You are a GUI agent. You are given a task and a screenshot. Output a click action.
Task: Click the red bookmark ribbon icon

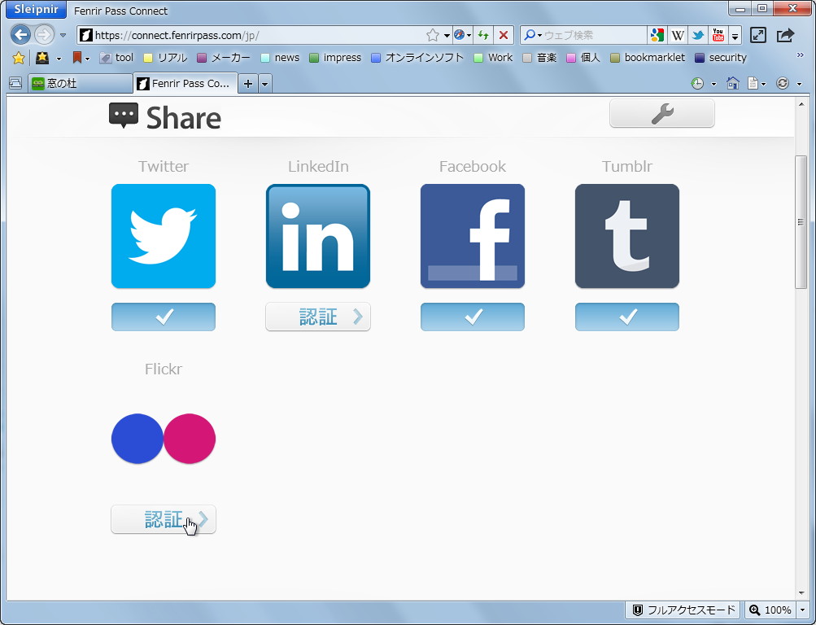(x=77, y=57)
